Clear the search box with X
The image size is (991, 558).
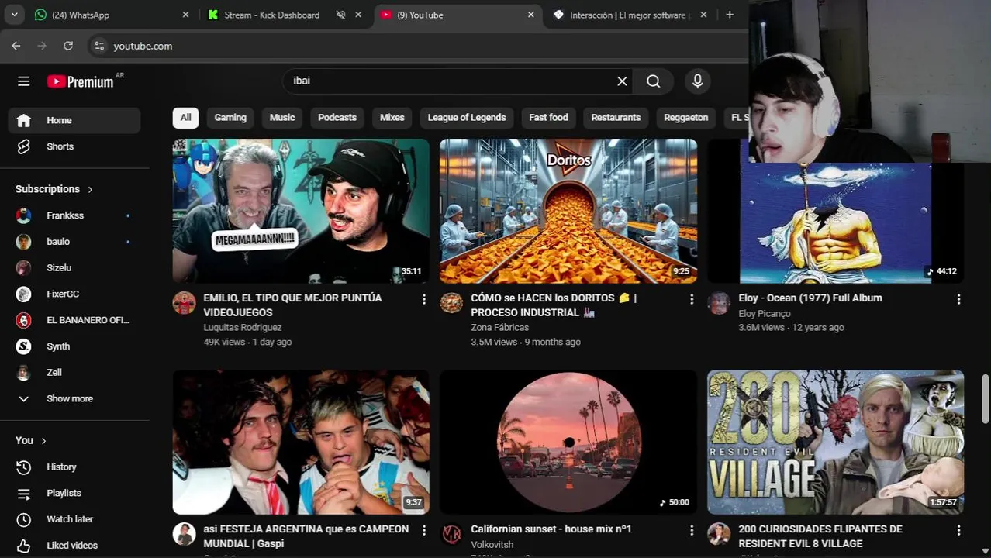click(x=622, y=81)
